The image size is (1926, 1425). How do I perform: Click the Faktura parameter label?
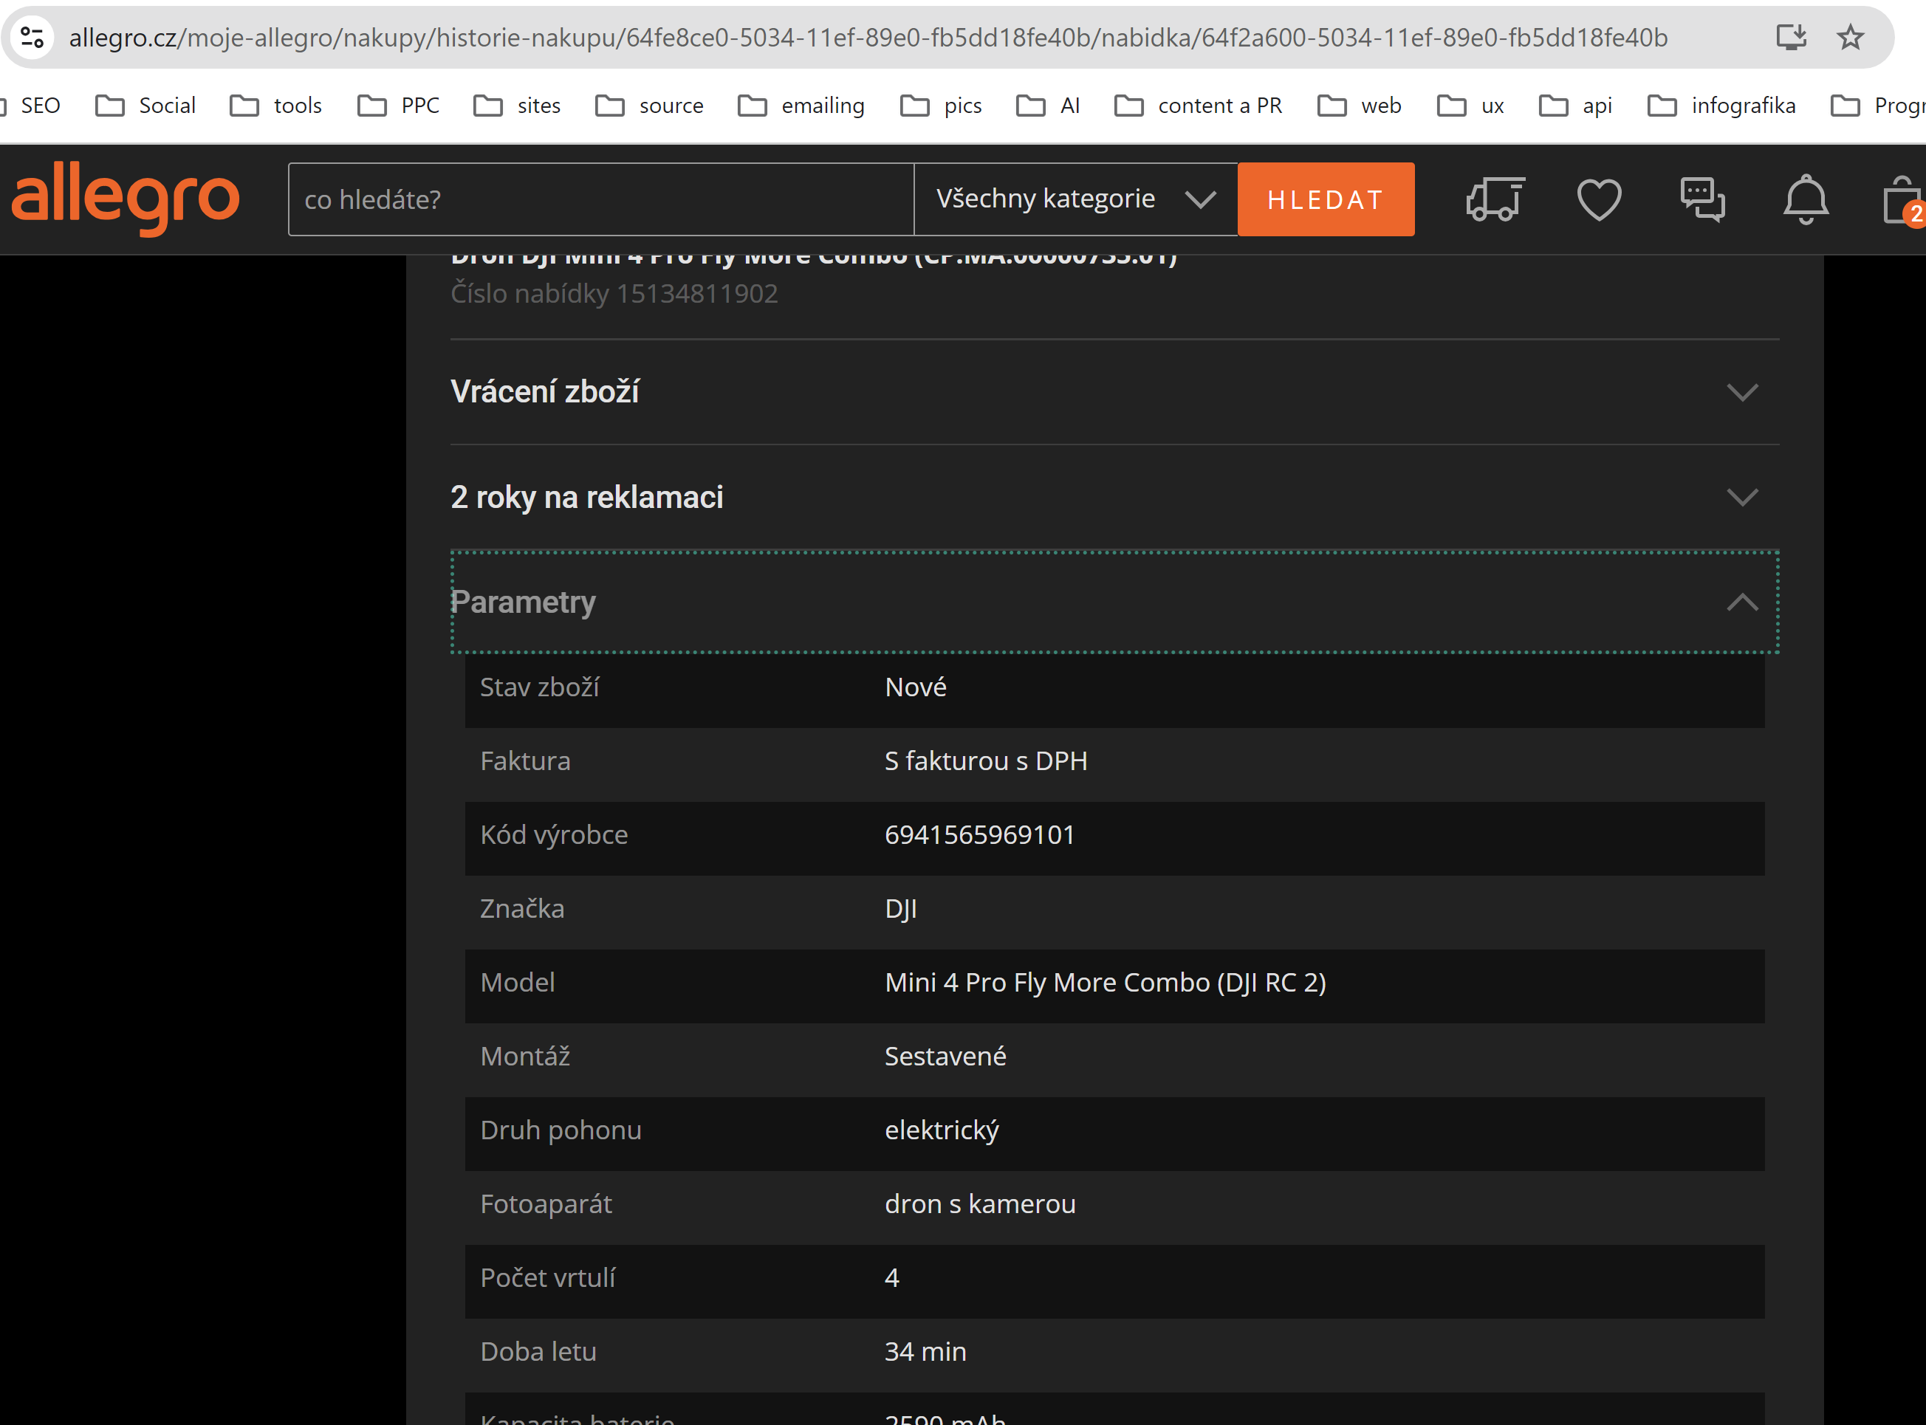(x=525, y=760)
